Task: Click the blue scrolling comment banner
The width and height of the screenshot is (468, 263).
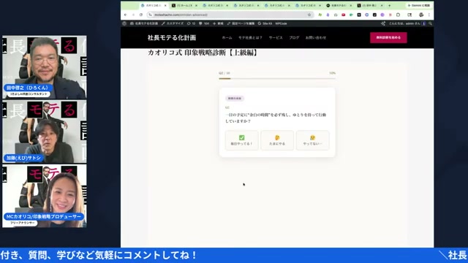Action: pos(234,255)
